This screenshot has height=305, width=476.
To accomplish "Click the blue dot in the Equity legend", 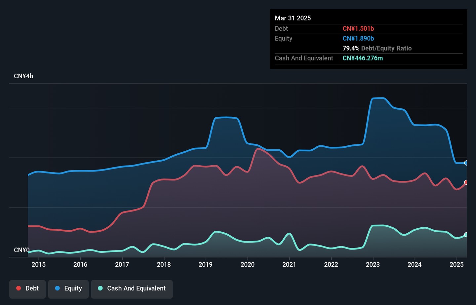I will 58,288.
